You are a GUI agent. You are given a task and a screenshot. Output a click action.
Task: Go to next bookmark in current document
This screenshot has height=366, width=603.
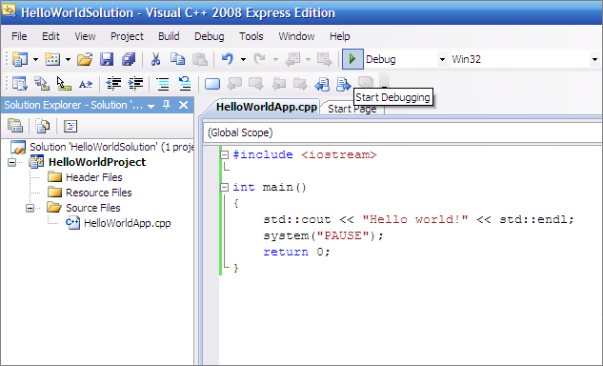point(344,84)
